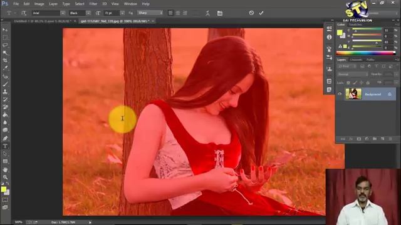The width and height of the screenshot is (401, 225).
Task: Cancel current text edits
Action: 251,12
